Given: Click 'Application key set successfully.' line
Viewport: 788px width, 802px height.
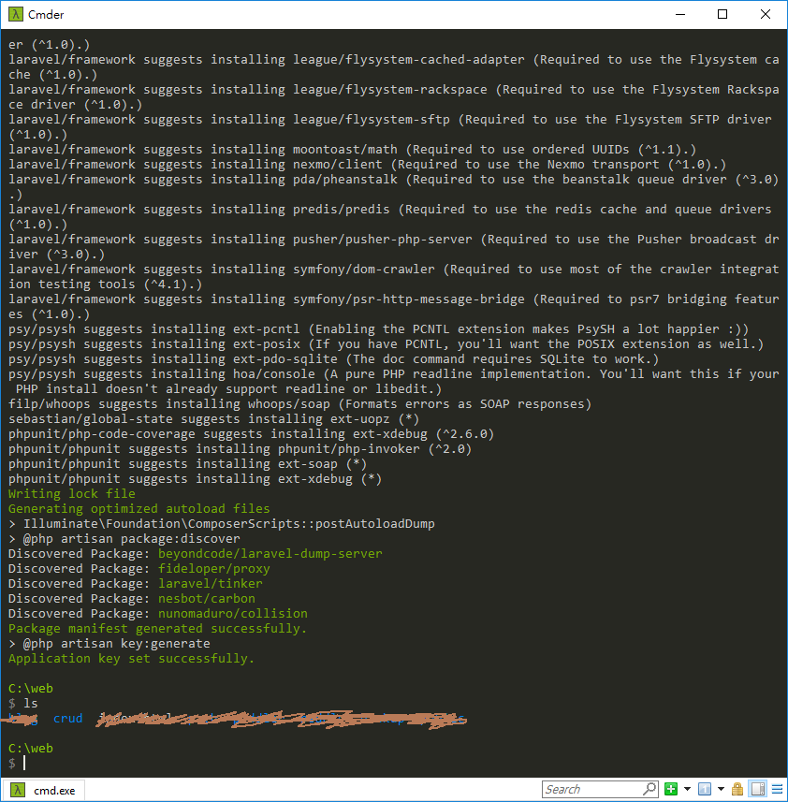Looking at the screenshot, I should pyautogui.click(x=131, y=658).
